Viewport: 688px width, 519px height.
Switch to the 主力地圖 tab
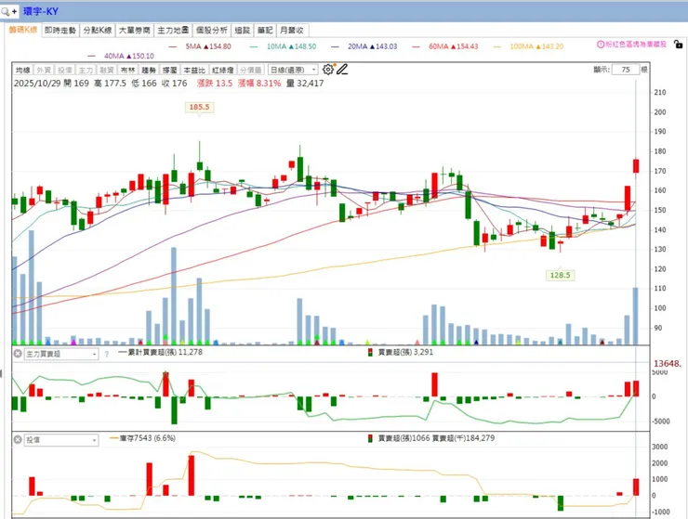173,31
